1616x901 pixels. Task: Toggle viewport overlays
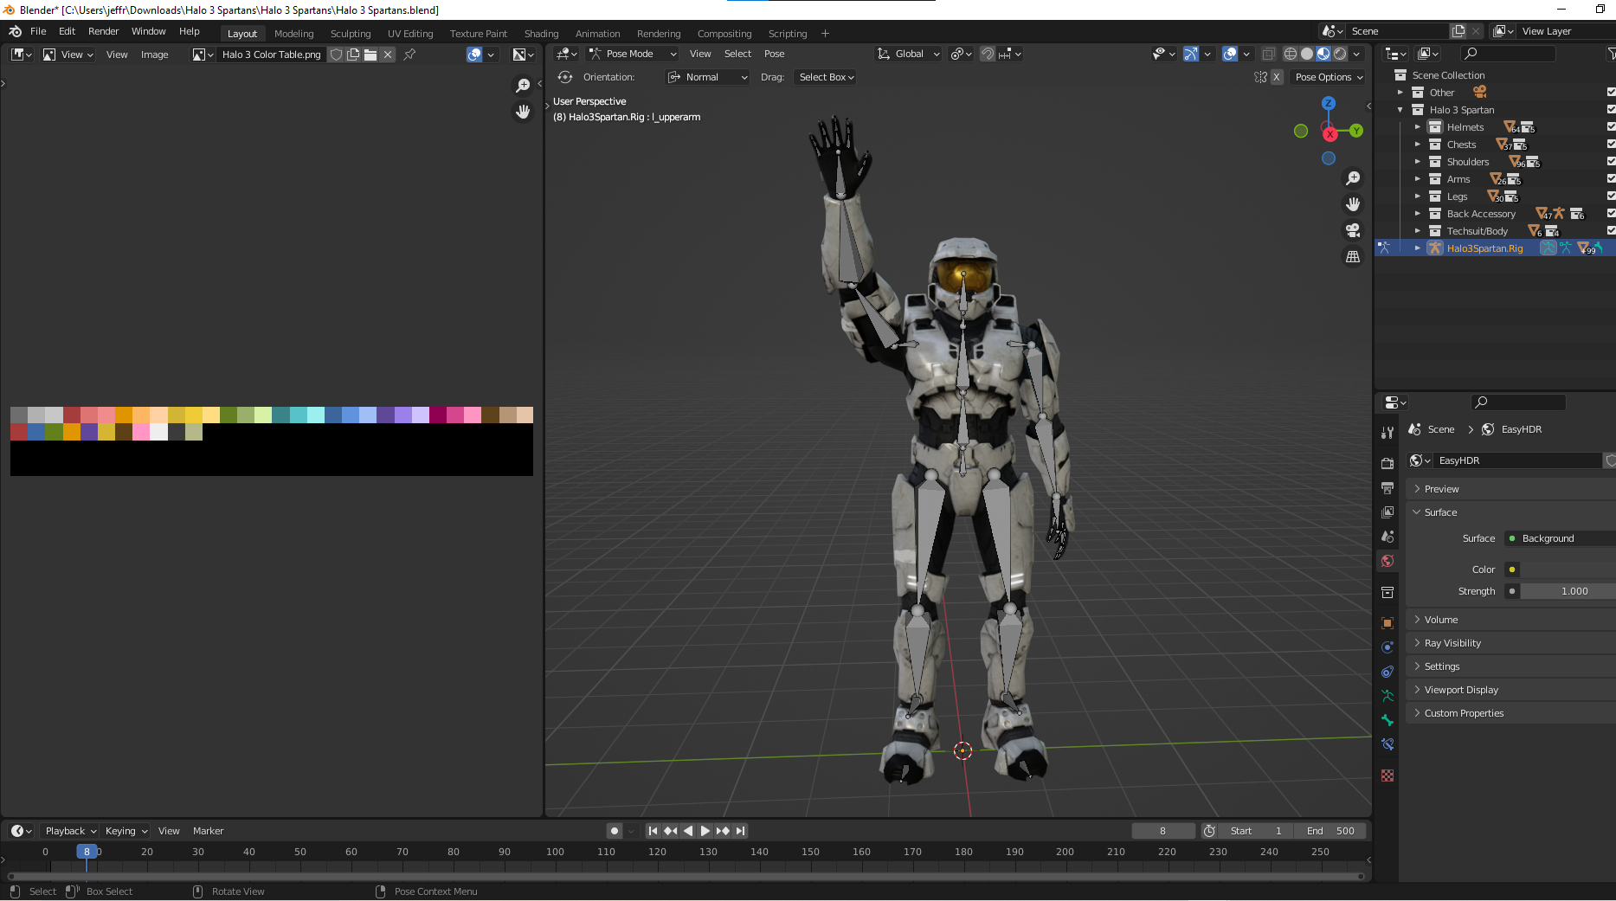1230,54
